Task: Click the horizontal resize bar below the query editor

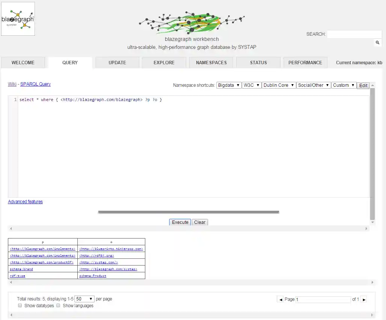Action: pyautogui.click(x=188, y=212)
